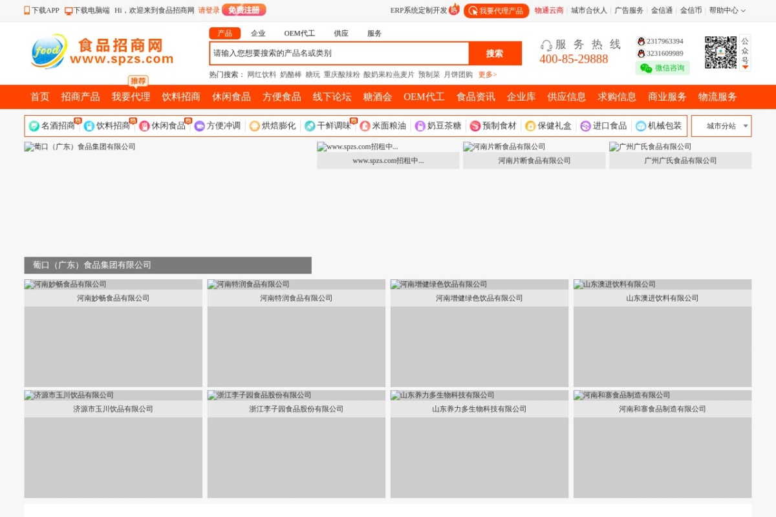Click the 物通云商 link
The image size is (776, 517).
coord(549,10)
